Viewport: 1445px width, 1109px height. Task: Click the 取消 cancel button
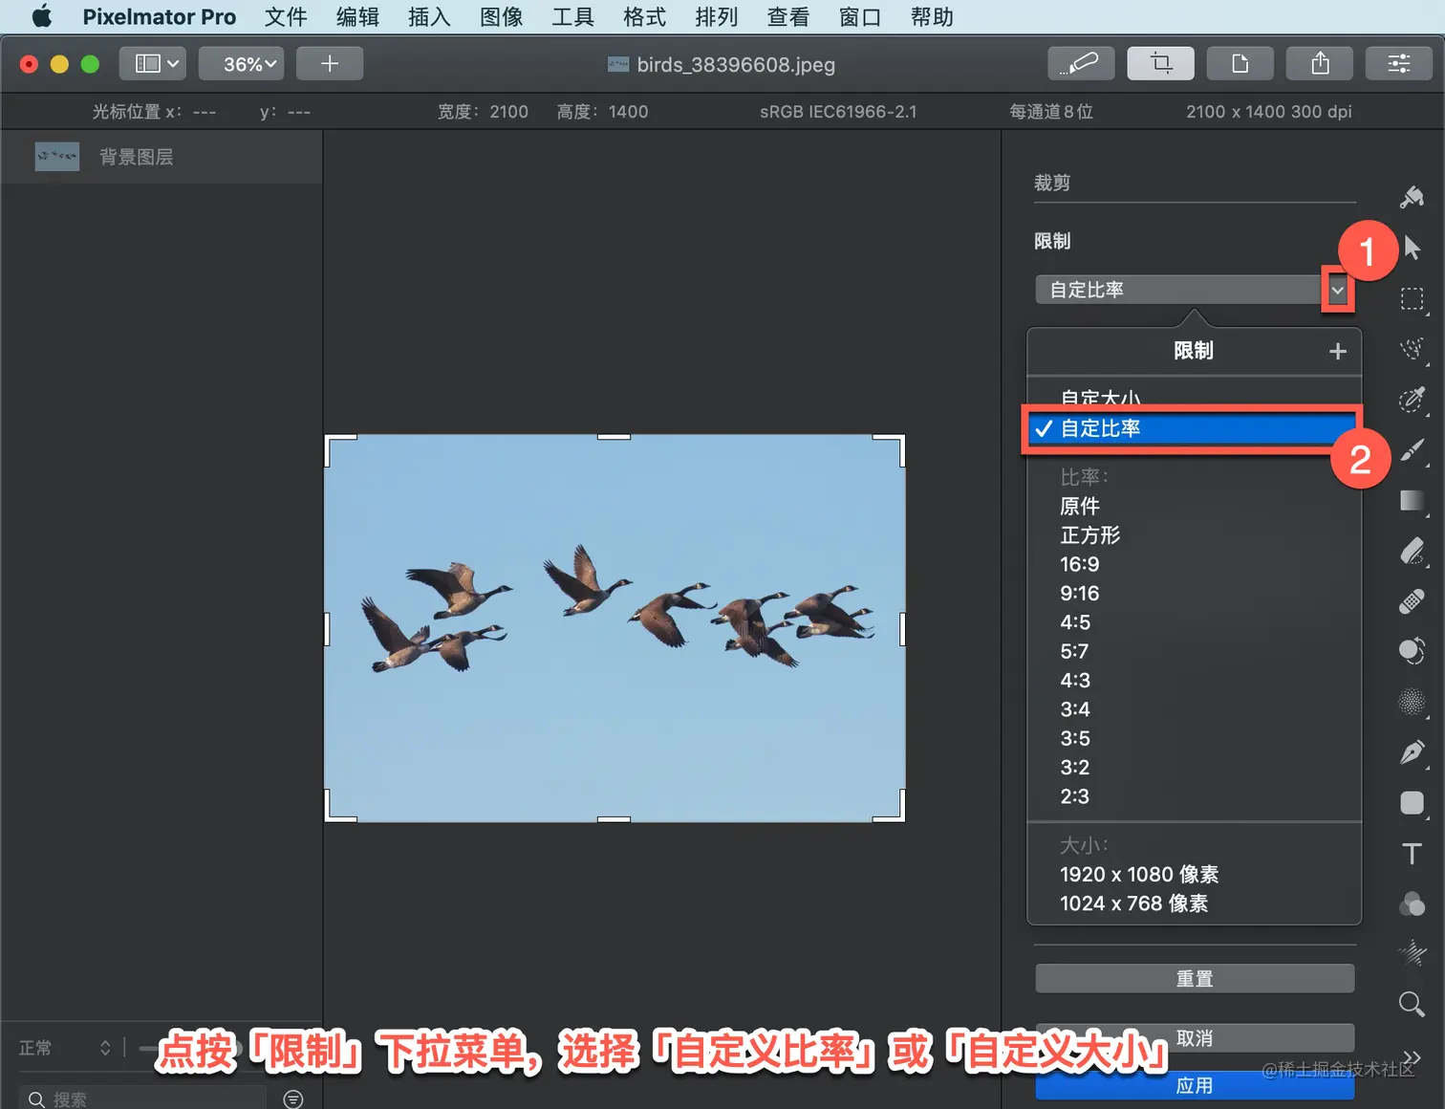tap(1195, 1037)
